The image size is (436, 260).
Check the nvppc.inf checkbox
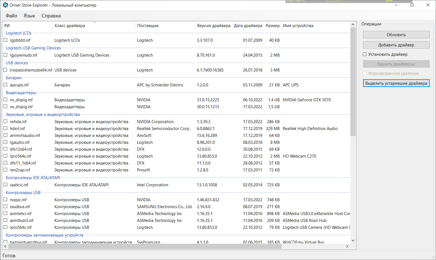point(6,200)
